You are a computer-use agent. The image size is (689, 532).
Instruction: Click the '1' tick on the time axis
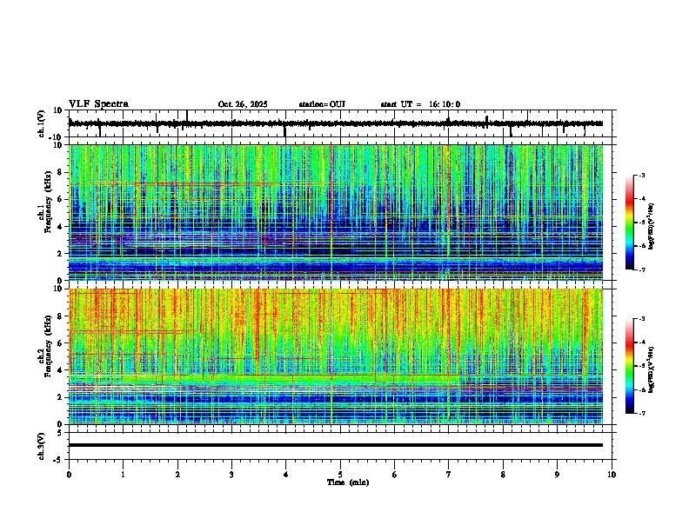pos(123,475)
